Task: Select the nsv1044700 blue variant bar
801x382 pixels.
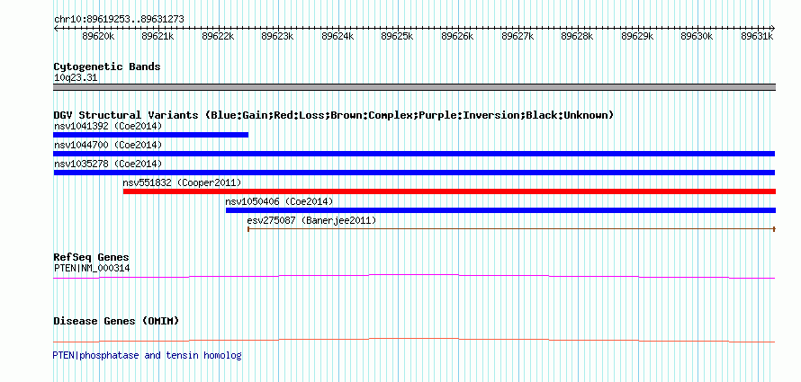Action: click(414, 154)
